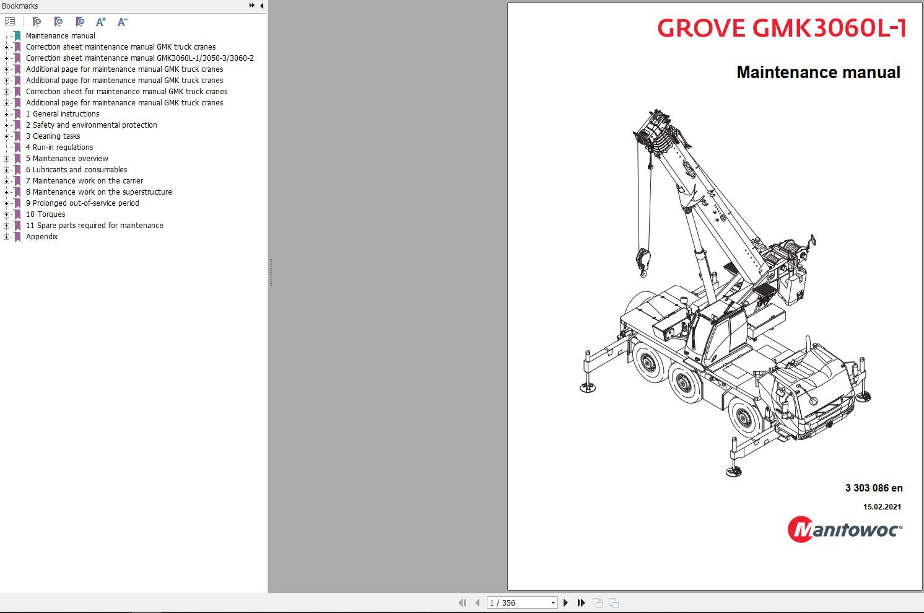The height and width of the screenshot is (613, 924).
Task: Expand the 11 Spare parts required bookmark
Action: [6, 226]
